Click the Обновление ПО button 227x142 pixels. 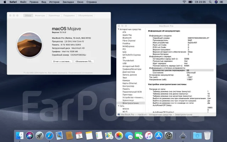84,61
